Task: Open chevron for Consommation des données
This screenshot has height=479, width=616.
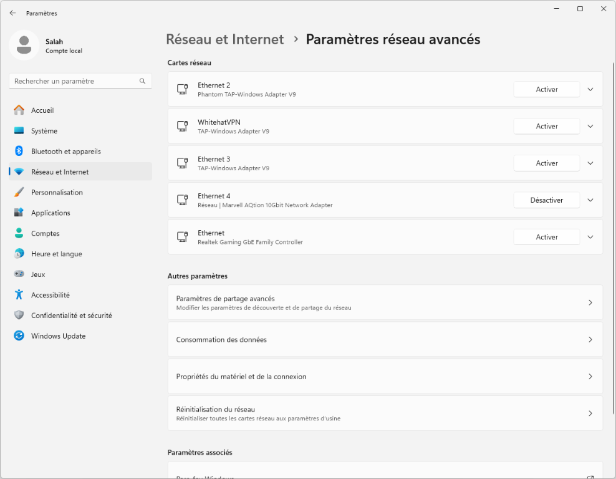Action: pos(590,339)
